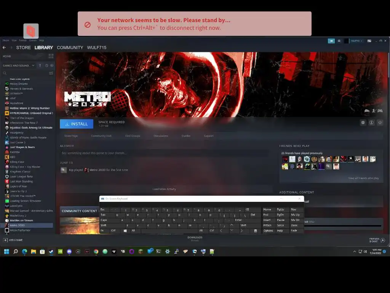Open Microsoft Edge from taskbar

click(24, 252)
